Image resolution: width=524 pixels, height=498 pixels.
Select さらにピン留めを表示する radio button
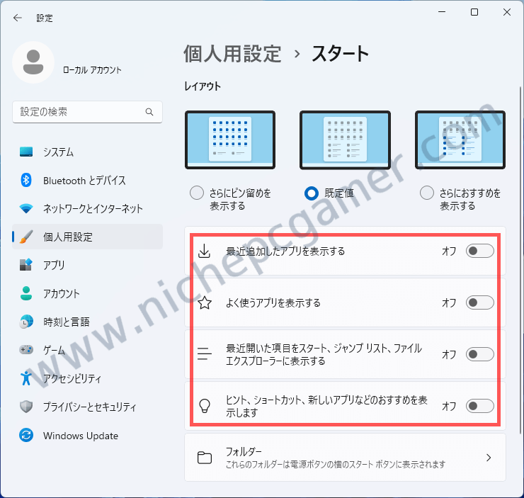pyautogui.click(x=197, y=193)
